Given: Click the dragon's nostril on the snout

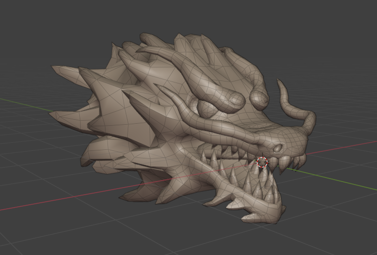Looking at the screenshot, I should tap(277, 148).
